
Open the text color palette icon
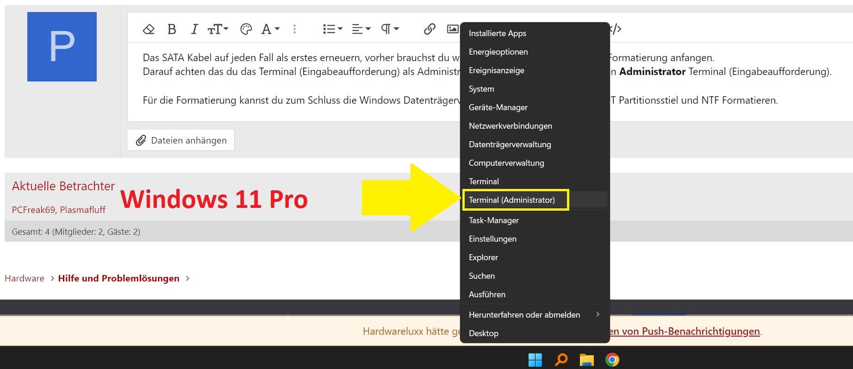click(x=246, y=29)
